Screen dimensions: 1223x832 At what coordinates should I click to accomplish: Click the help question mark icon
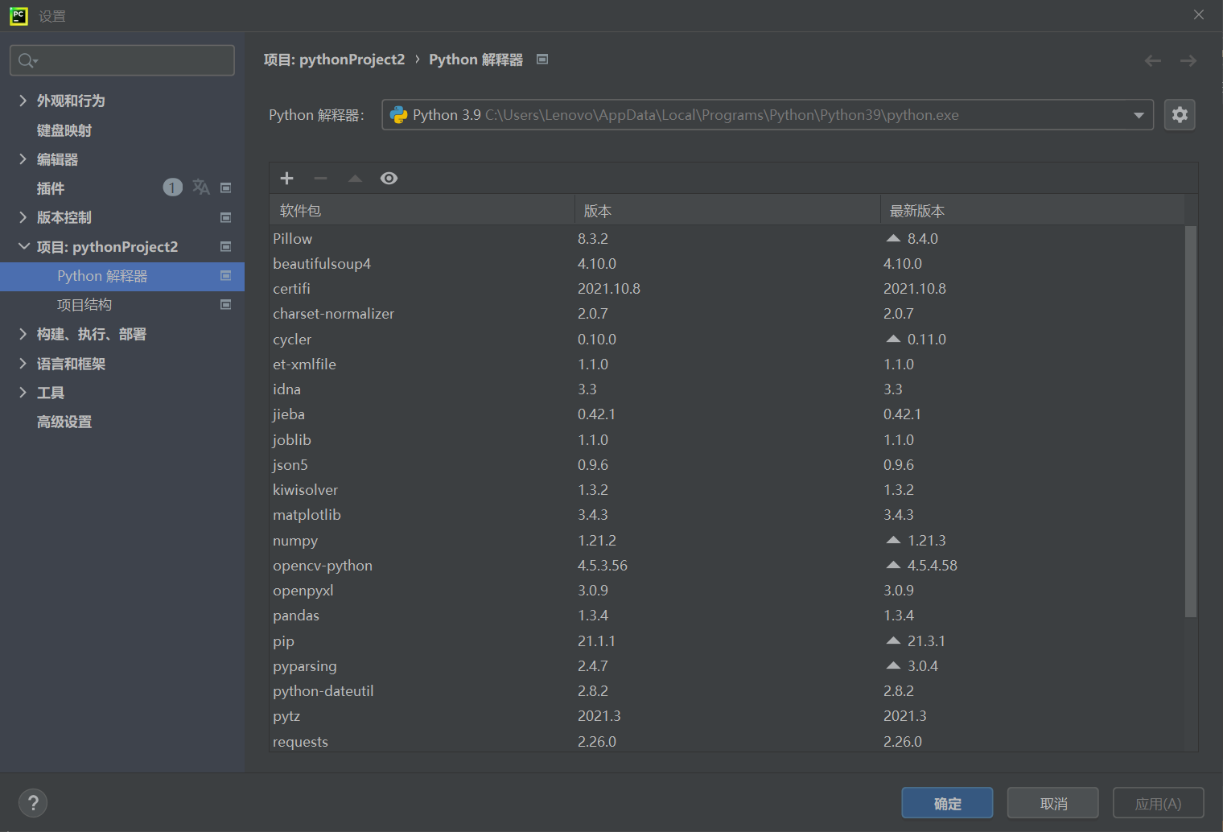(33, 802)
